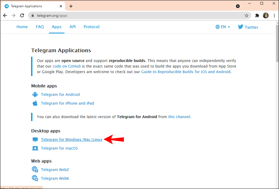Go to the Protocol nav item
Screen dimensions: 279x189
pos(91,27)
